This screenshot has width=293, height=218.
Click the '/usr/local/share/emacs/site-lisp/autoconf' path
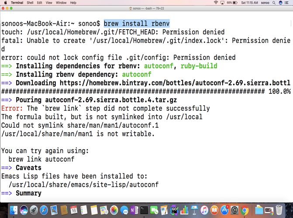[x=83, y=184]
